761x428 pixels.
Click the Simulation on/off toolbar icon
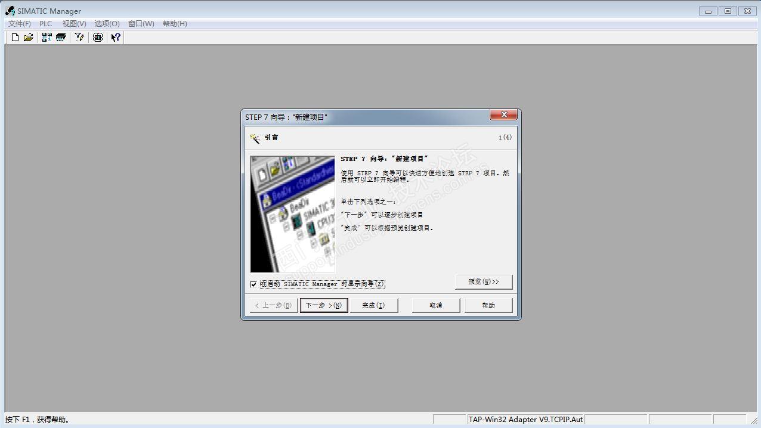[98, 38]
